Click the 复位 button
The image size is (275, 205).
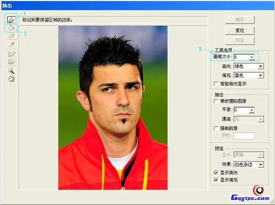(240, 31)
